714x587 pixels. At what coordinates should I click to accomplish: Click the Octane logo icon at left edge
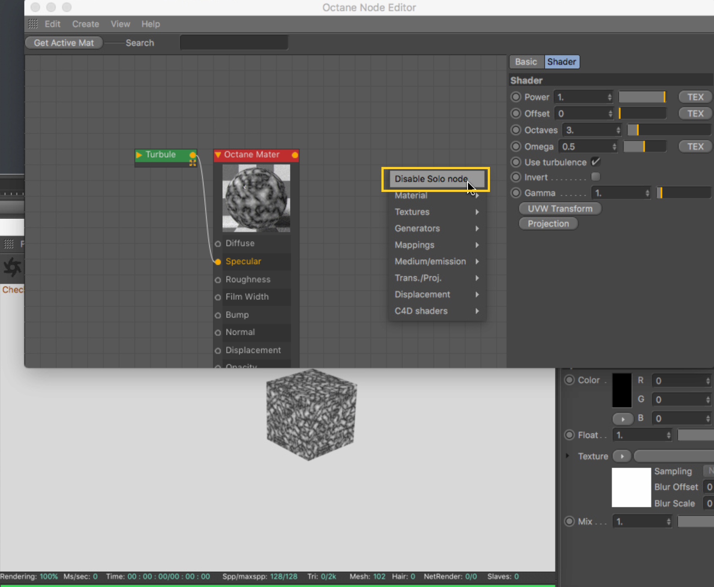12,267
